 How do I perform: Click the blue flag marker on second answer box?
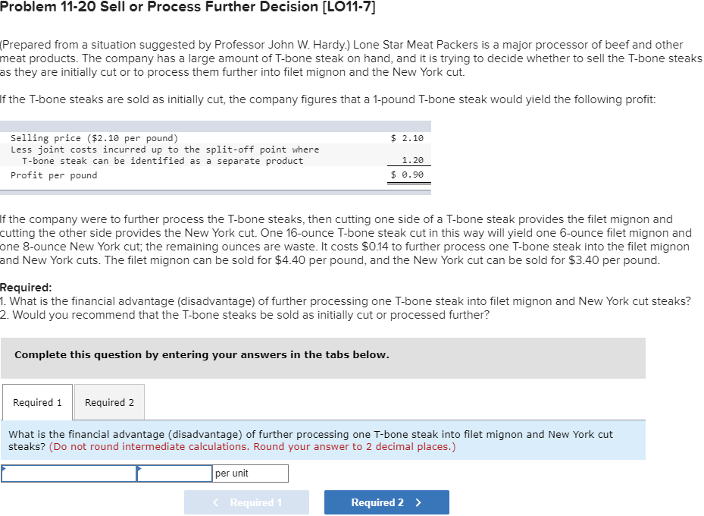coord(138,468)
